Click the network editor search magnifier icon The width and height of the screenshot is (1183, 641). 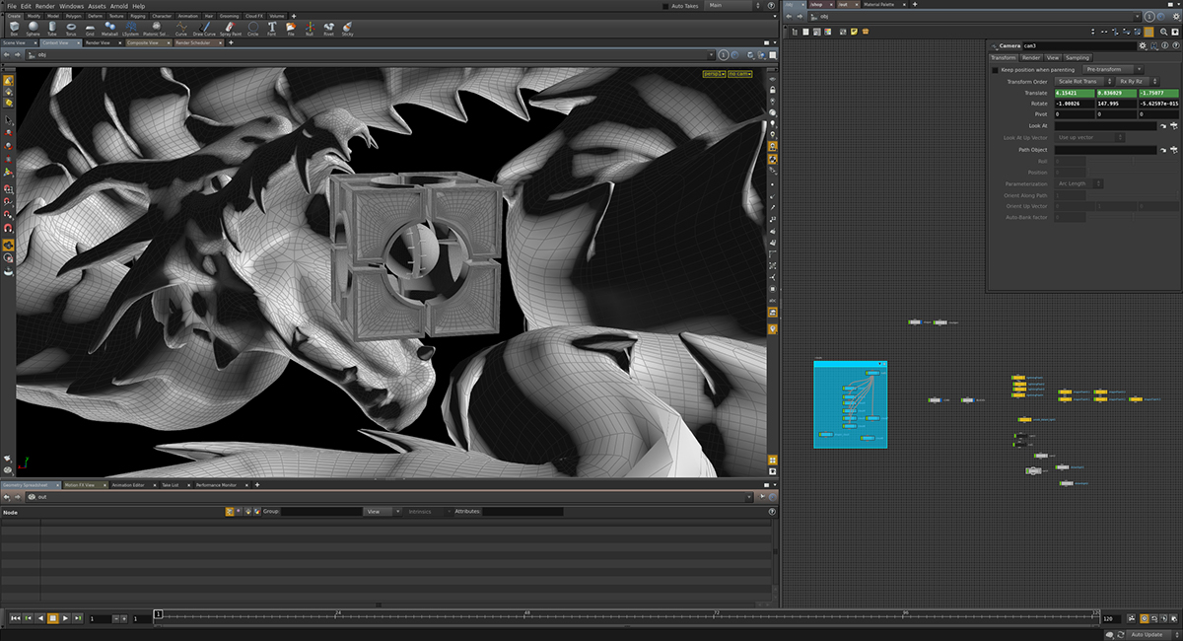point(1163,32)
